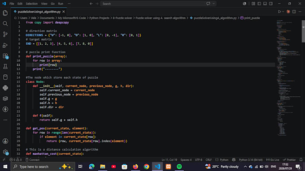This screenshot has height=171, width=305.
Task: Open the lightning bolt view in activity bar
Action: click(5, 109)
